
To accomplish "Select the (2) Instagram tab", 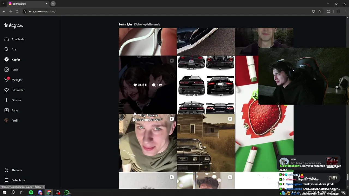I will (x=28, y=4).
